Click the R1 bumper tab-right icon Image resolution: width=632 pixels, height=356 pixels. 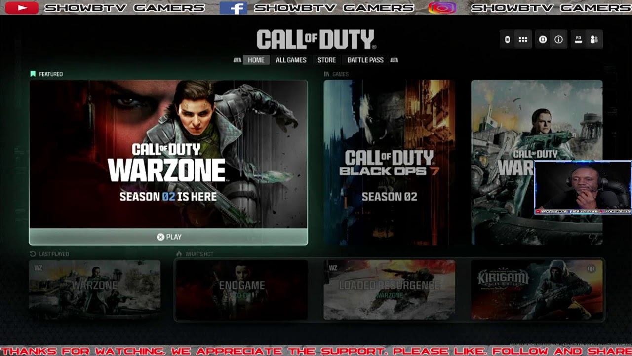coord(394,60)
